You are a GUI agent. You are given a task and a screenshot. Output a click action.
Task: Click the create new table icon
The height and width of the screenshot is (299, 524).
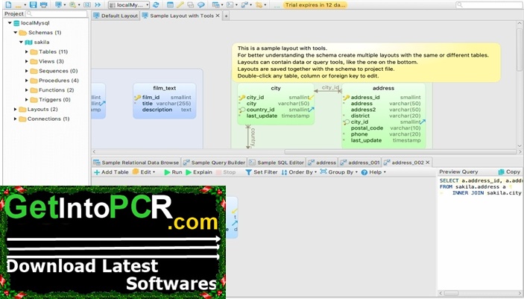point(170,4)
